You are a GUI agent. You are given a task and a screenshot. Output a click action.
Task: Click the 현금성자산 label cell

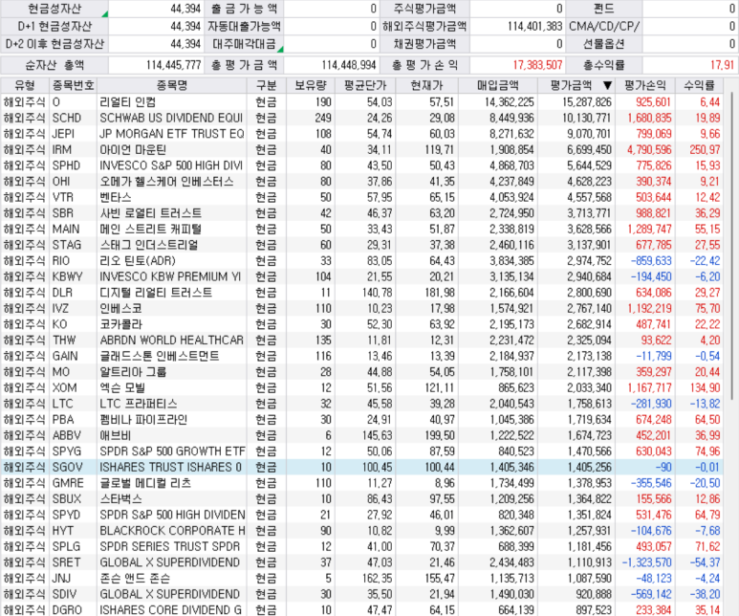point(54,9)
